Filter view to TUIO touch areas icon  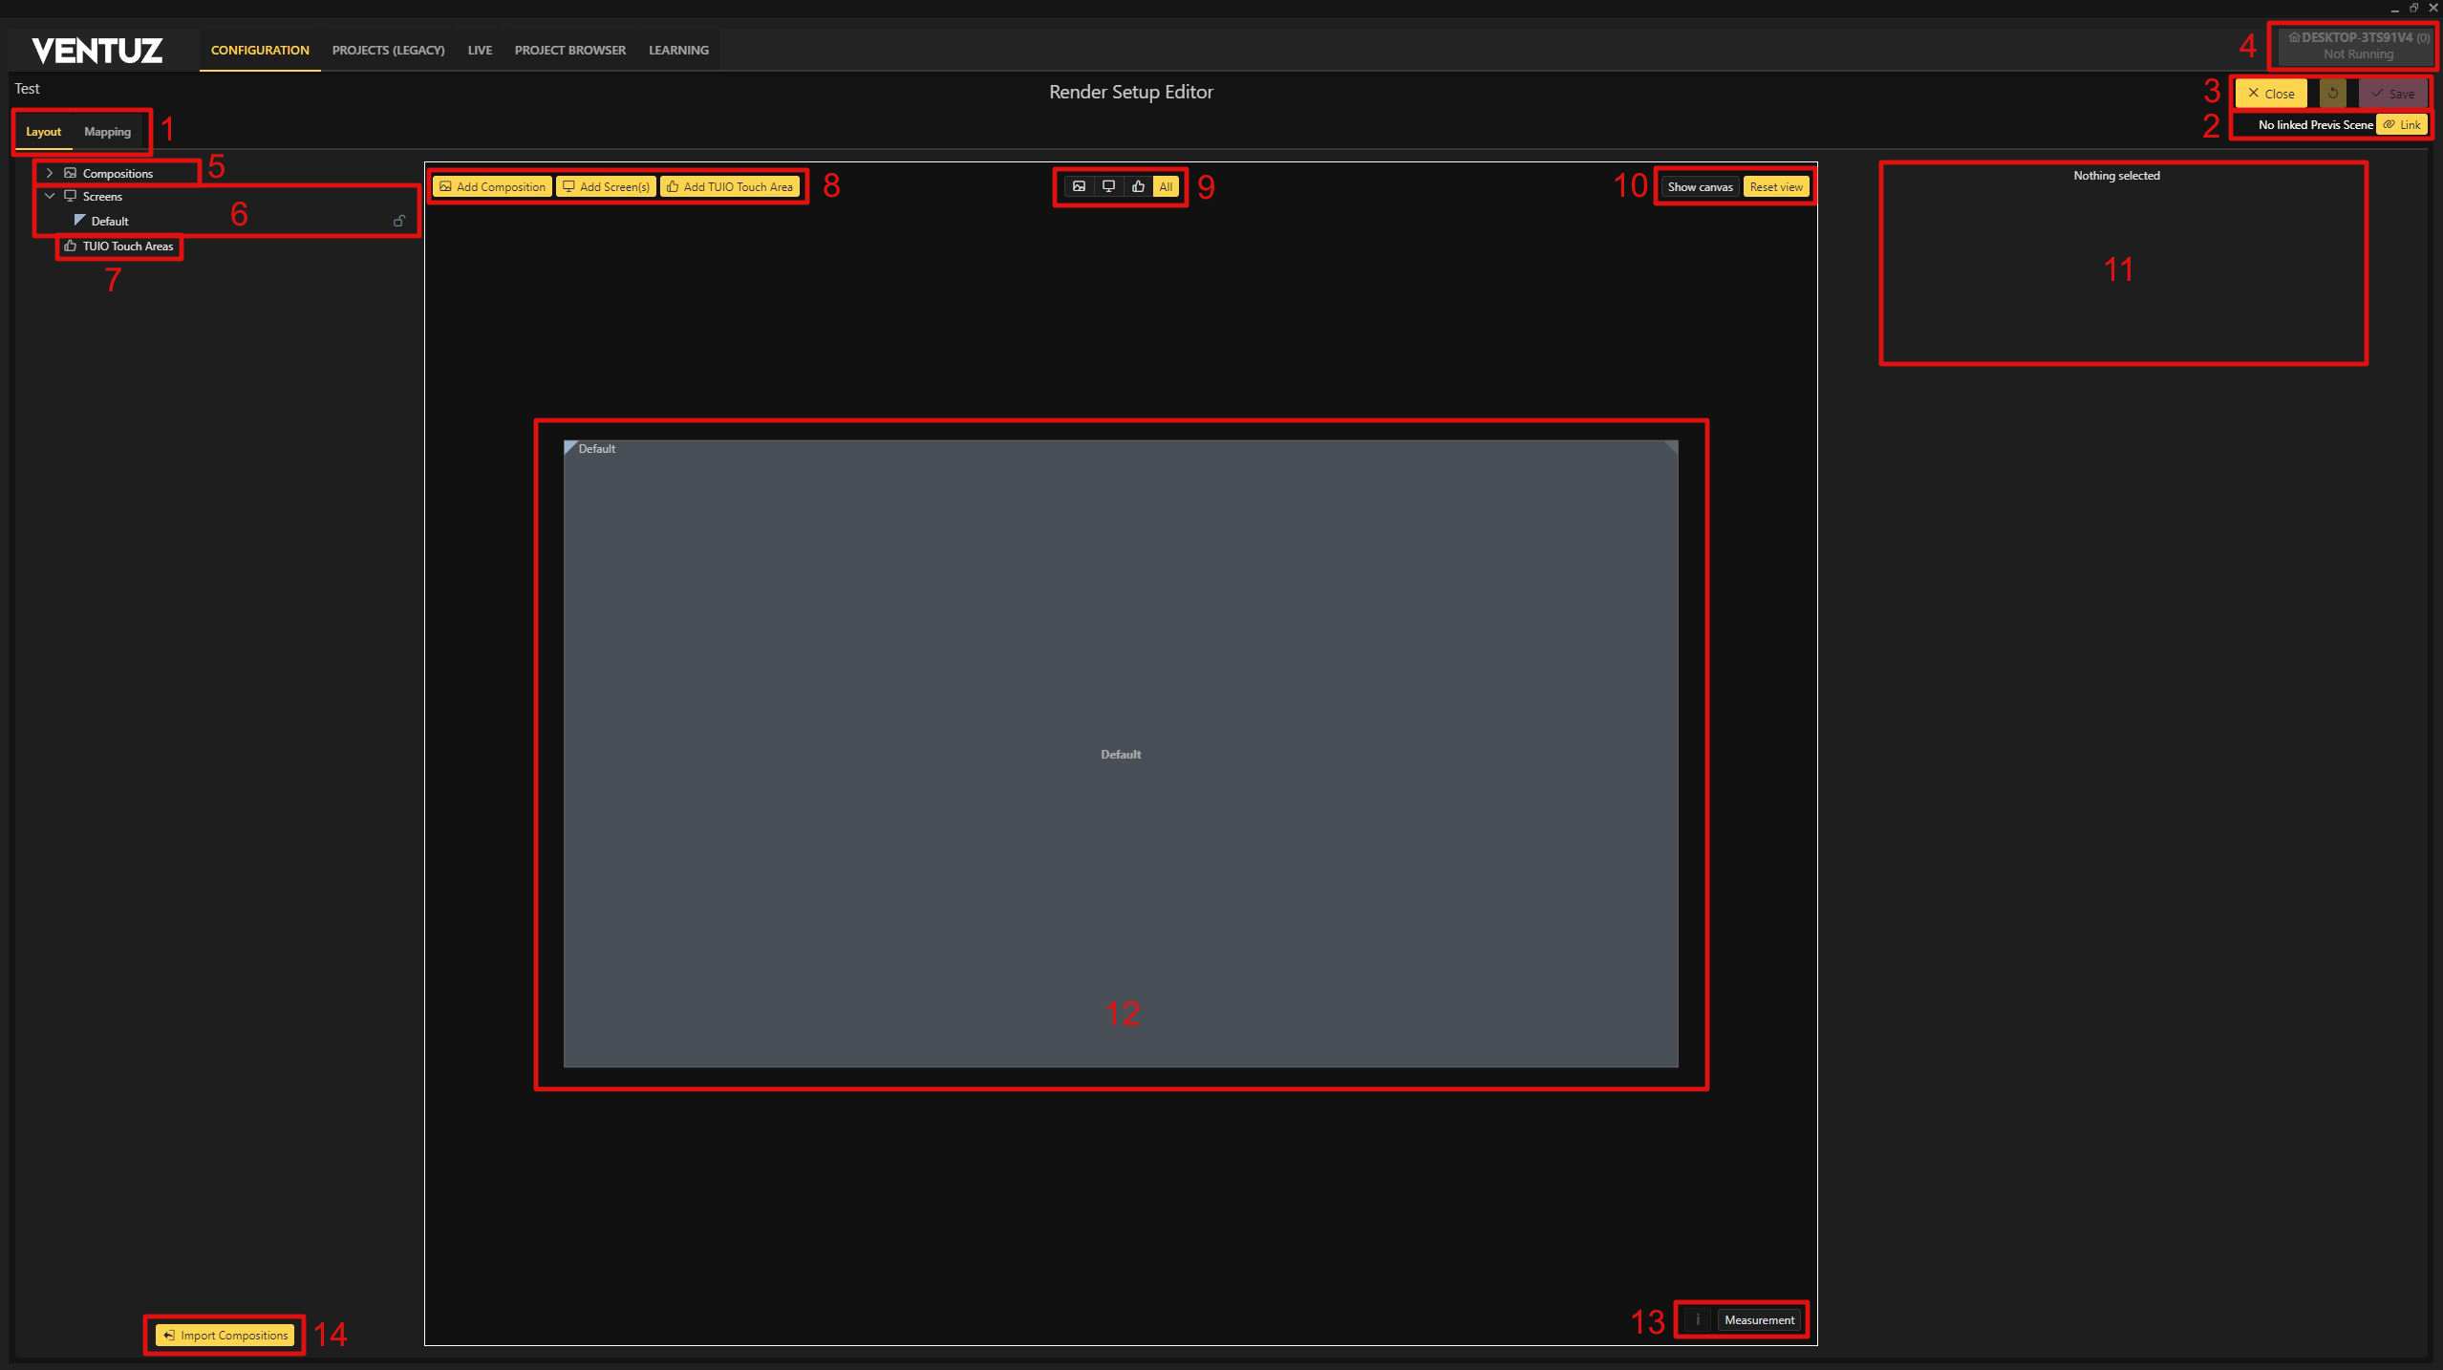(x=1138, y=186)
